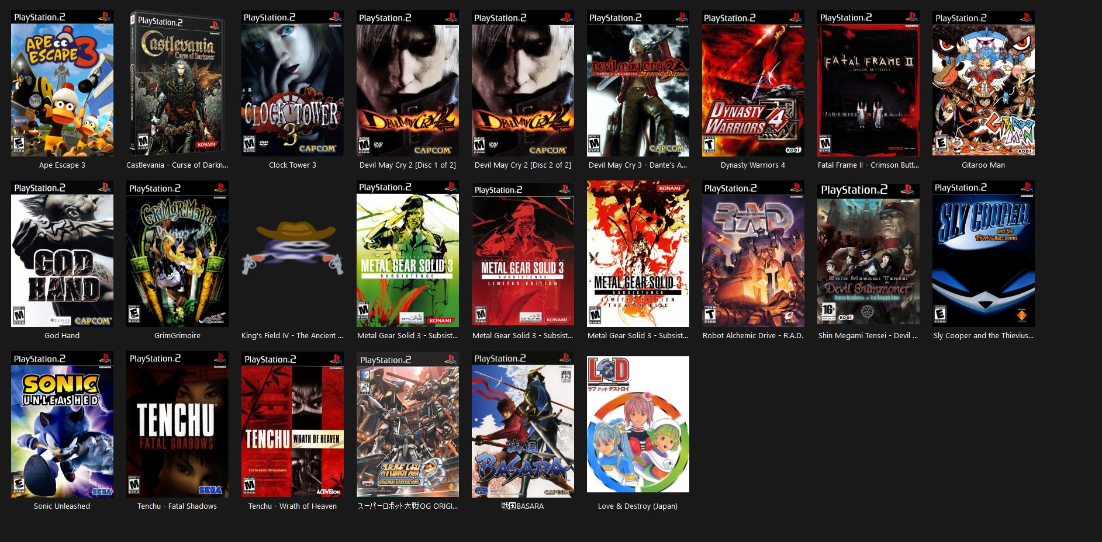1102x542 pixels.
Task: Select the Ape Escape 3 cover art
Action: coord(62,84)
